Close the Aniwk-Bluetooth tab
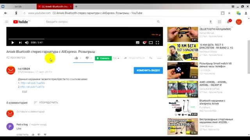250x140 pixels. [71, 7]
